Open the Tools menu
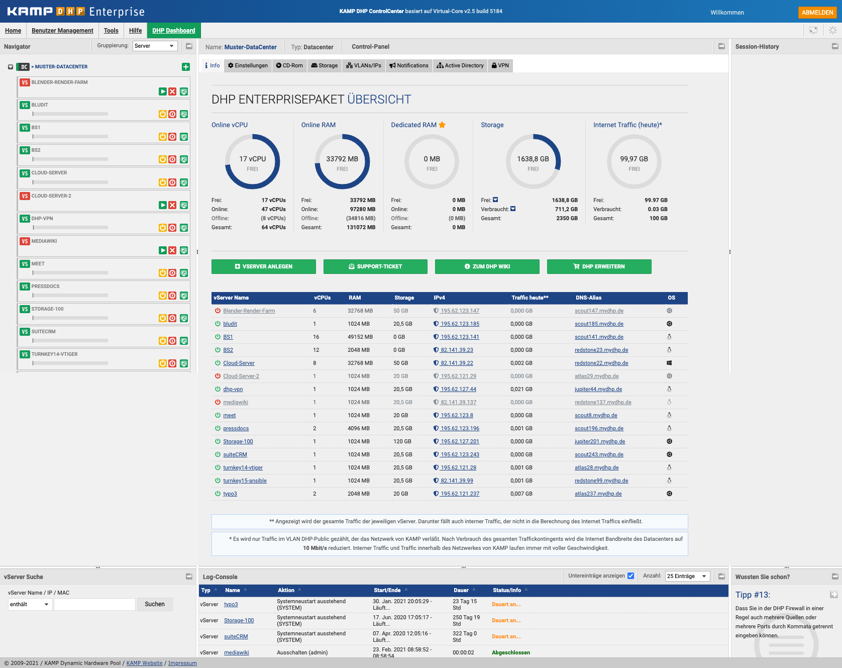 [111, 31]
